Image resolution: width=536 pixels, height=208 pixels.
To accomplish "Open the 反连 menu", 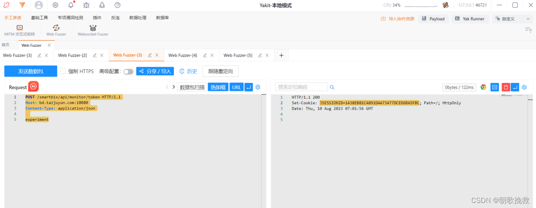I will [x=115, y=18].
